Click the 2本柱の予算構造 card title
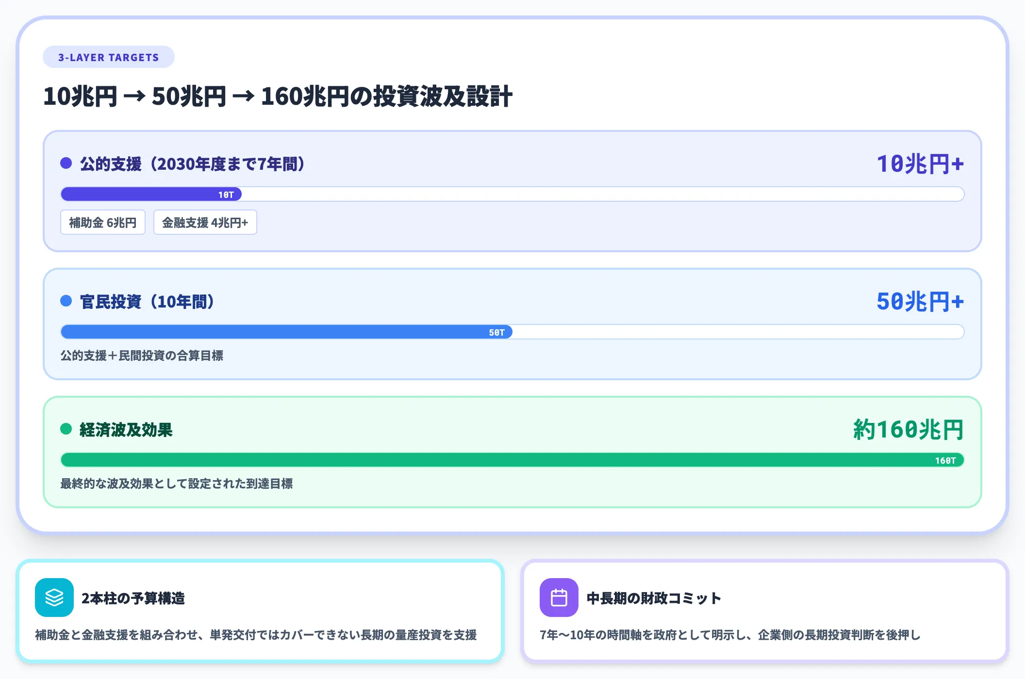1025x679 pixels. tap(133, 598)
